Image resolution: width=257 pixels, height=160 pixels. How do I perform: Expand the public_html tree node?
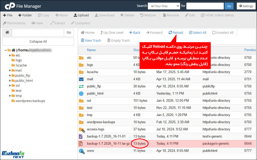pyautogui.click(x=10, y=81)
